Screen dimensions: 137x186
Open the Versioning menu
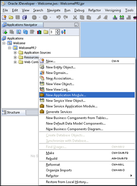(x=113, y=10)
